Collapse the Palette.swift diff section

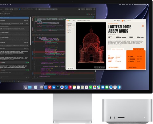(x=33, y=17)
